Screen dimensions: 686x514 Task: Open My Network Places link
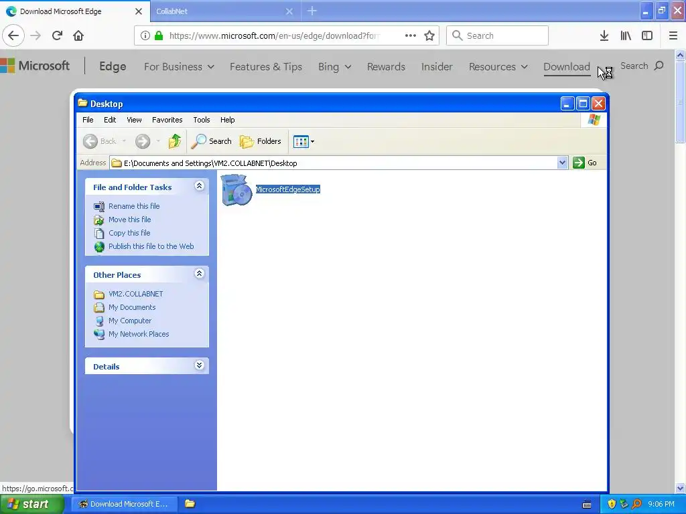138,334
